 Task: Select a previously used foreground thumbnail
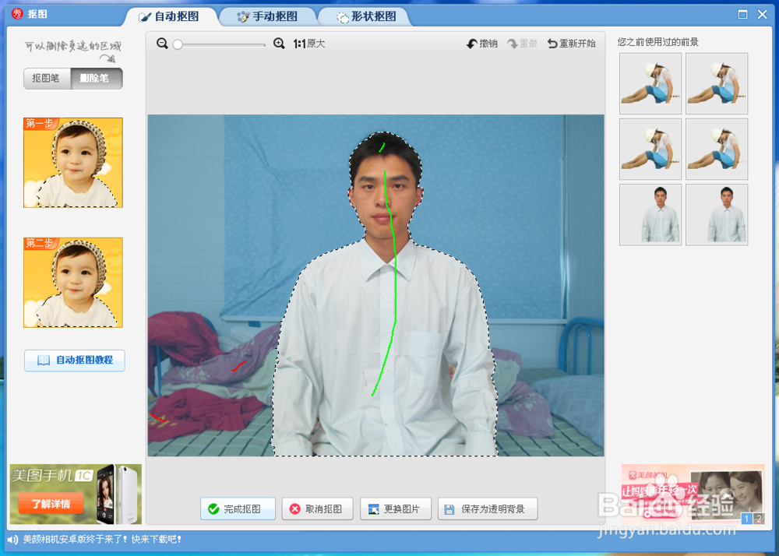pyautogui.click(x=650, y=83)
